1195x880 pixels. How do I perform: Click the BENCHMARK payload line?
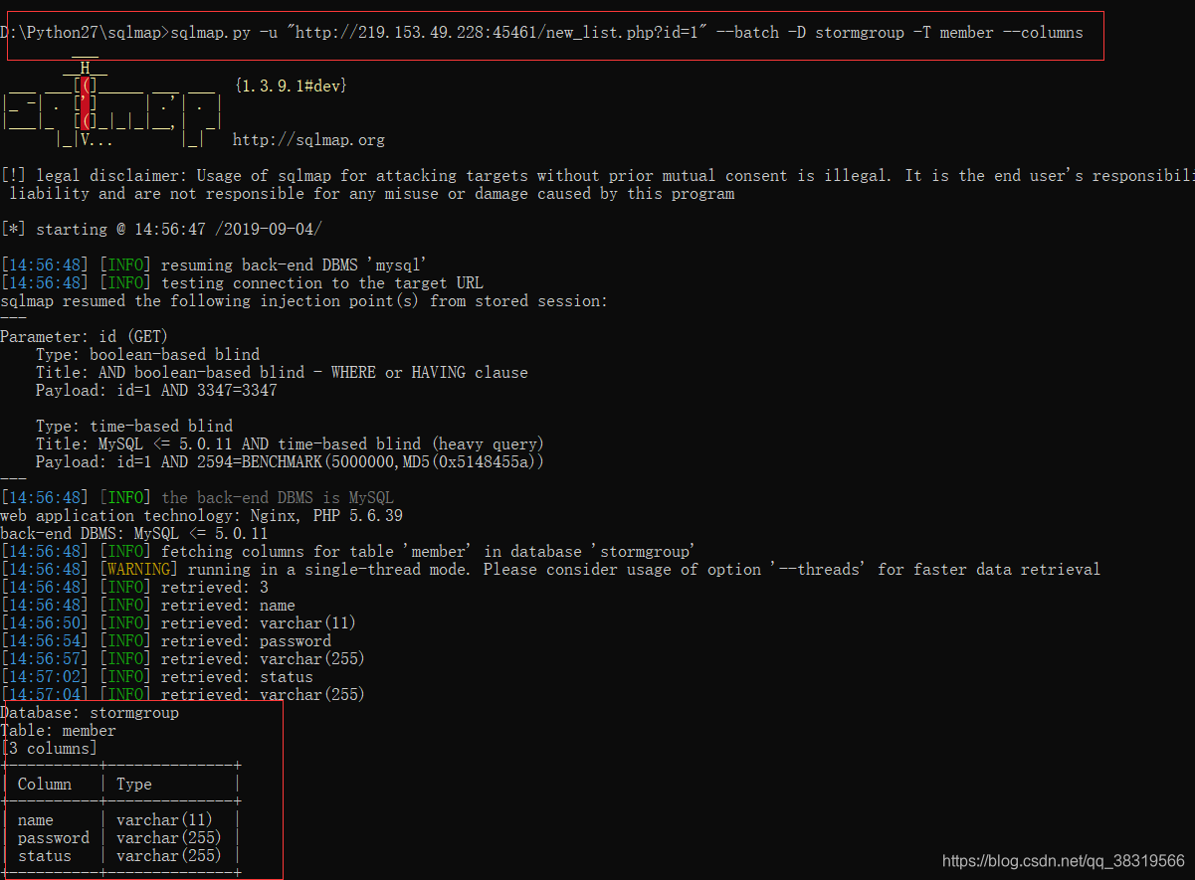(x=291, y=462)
